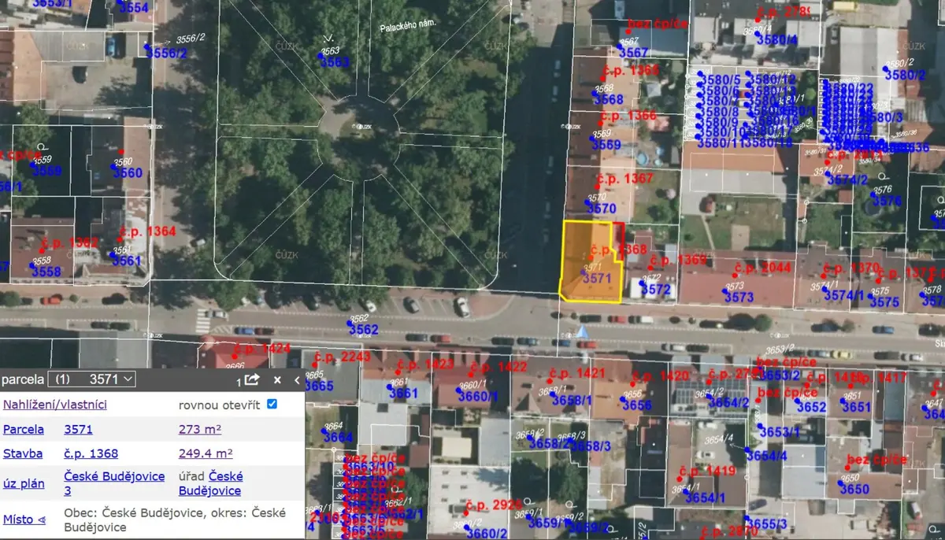Screen dimensions: 945x540
Task: Open the parcela 3571 selection dropdown
Action: tap(91, 379)
